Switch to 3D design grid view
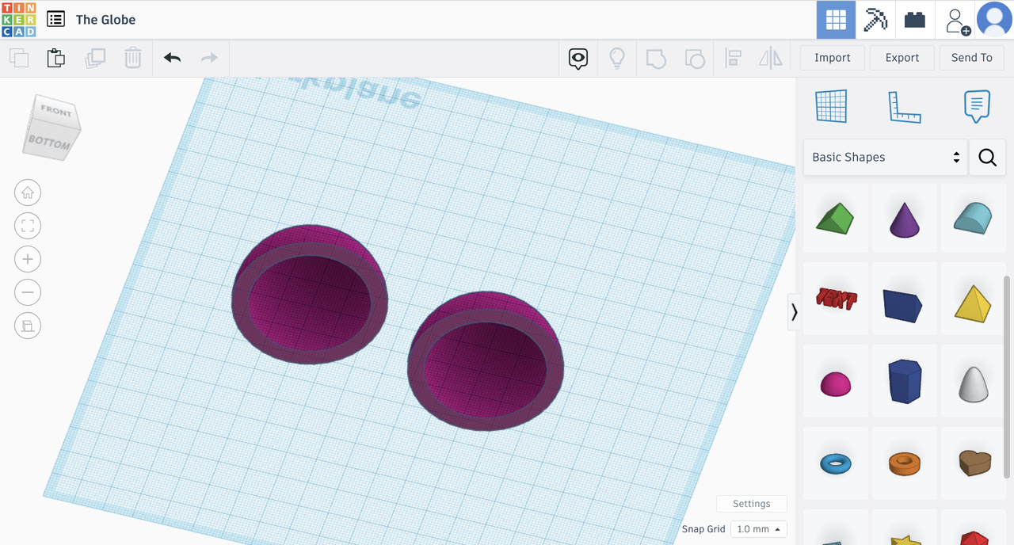 tap(836, 19)
